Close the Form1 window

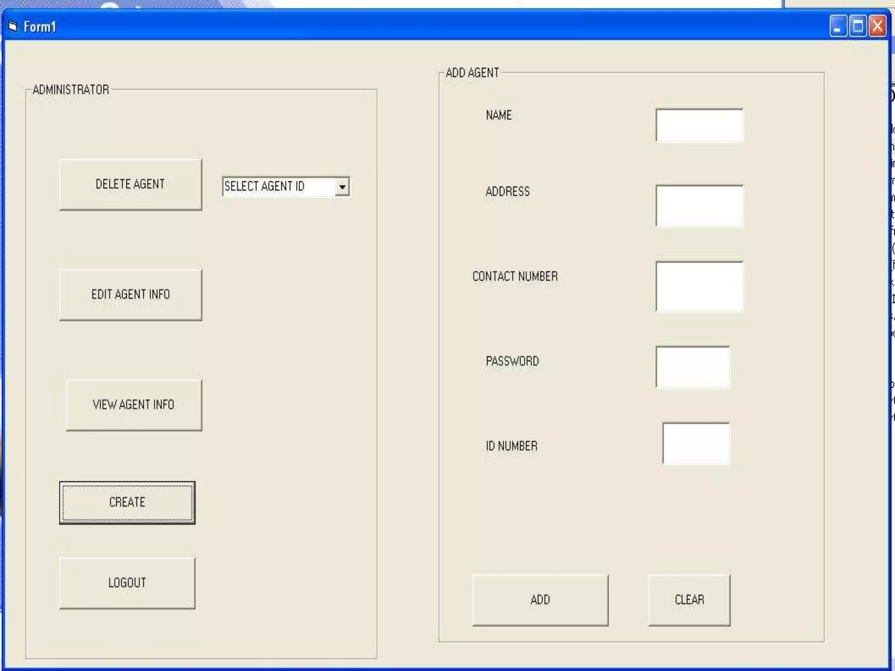878,27
